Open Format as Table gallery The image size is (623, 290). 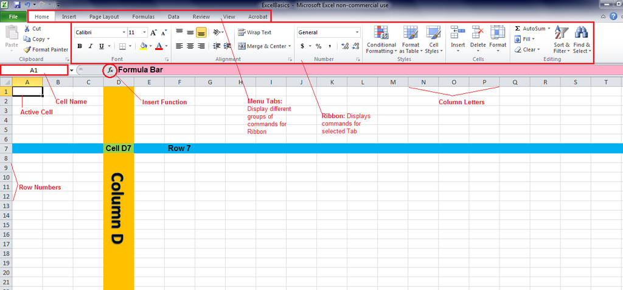click(411, 40)
